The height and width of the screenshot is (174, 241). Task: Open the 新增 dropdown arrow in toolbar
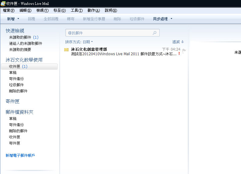[x=18, y=19]
